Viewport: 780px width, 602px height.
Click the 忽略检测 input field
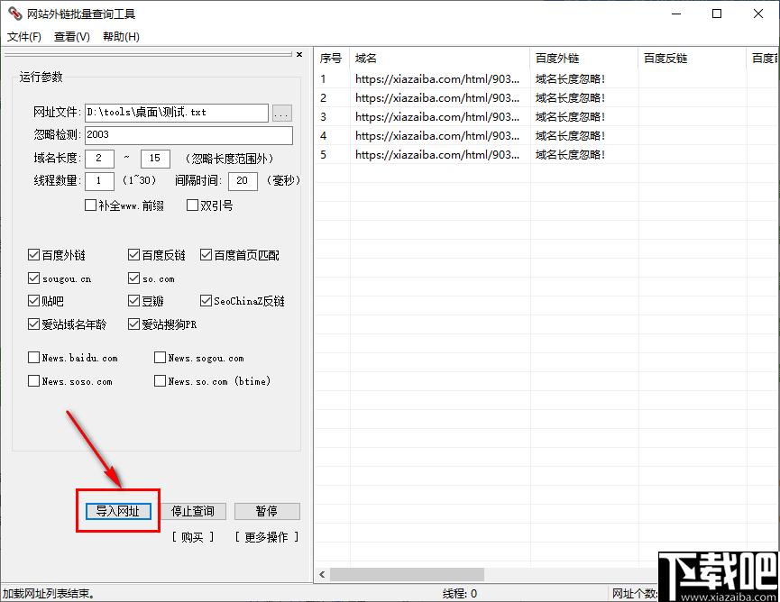click(x=189, y=135)
